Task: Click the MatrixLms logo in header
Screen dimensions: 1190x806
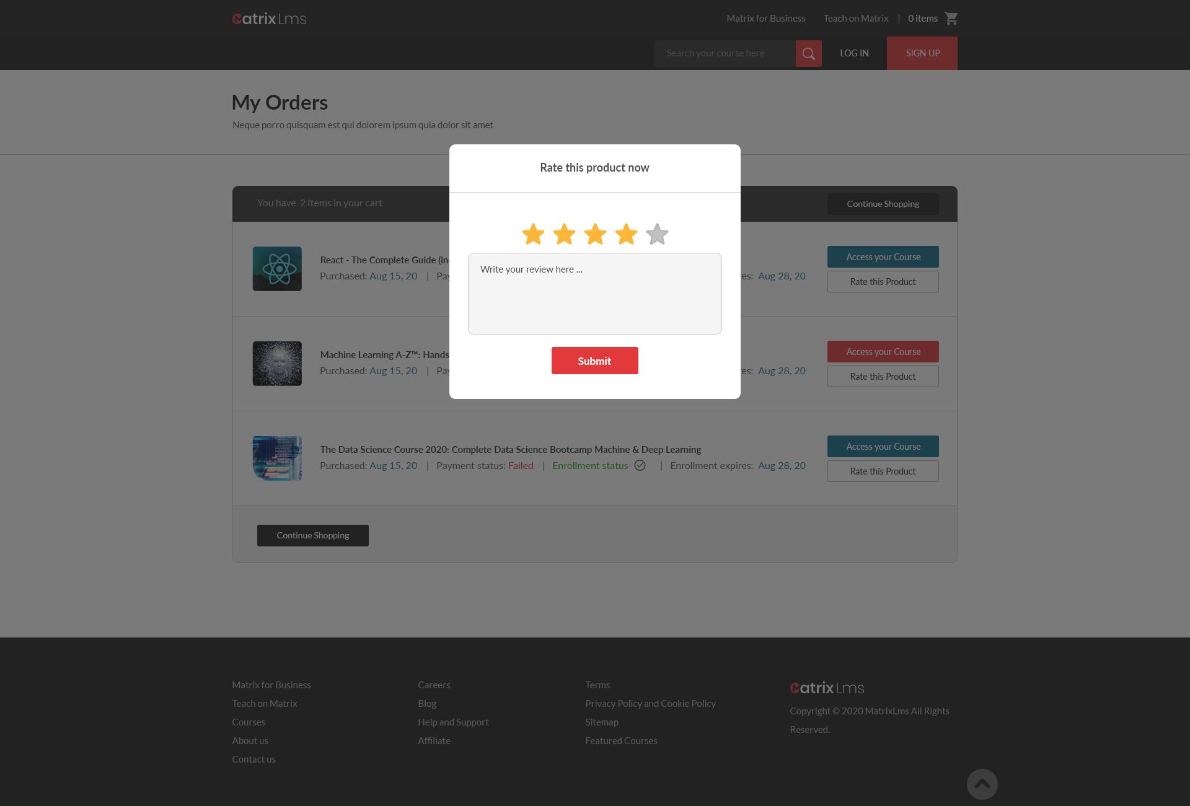Action: click(269, 19)
